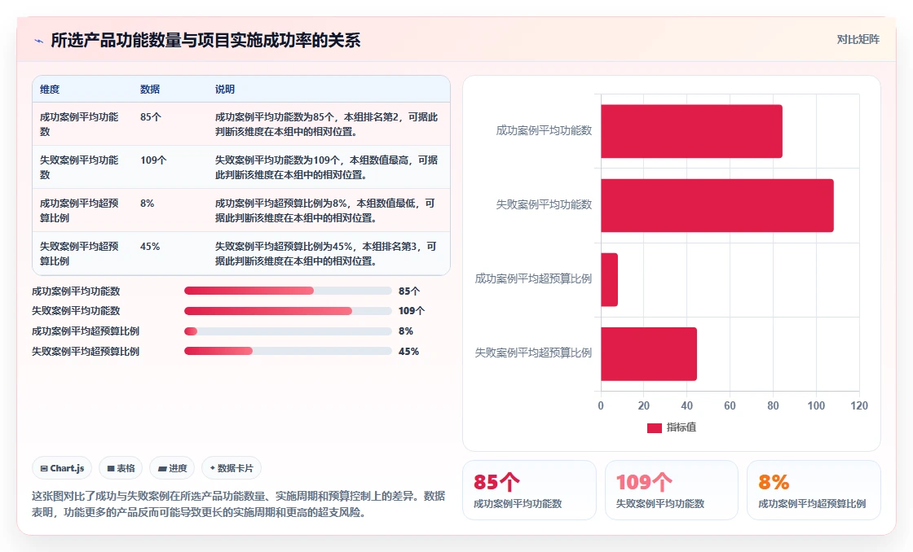Click the 45% value beside the progress bar
Image resolution: width=913 pixels, height=552 pixels.
(x=408, y=352)
